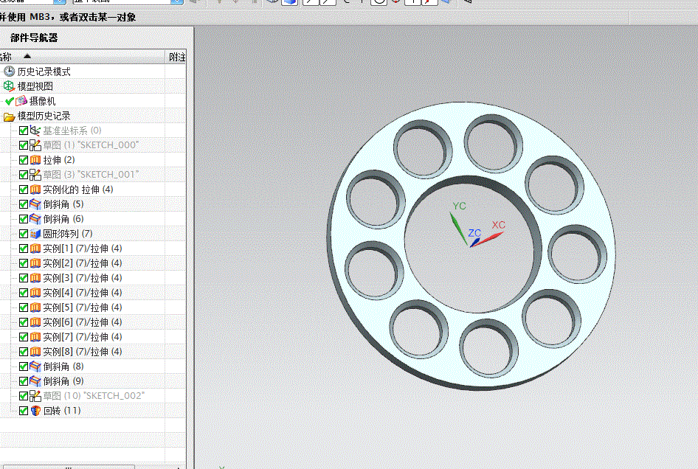
Task: Click the Chamfer (倒斜角 5) feature icon
Action: tap(35, 204)
